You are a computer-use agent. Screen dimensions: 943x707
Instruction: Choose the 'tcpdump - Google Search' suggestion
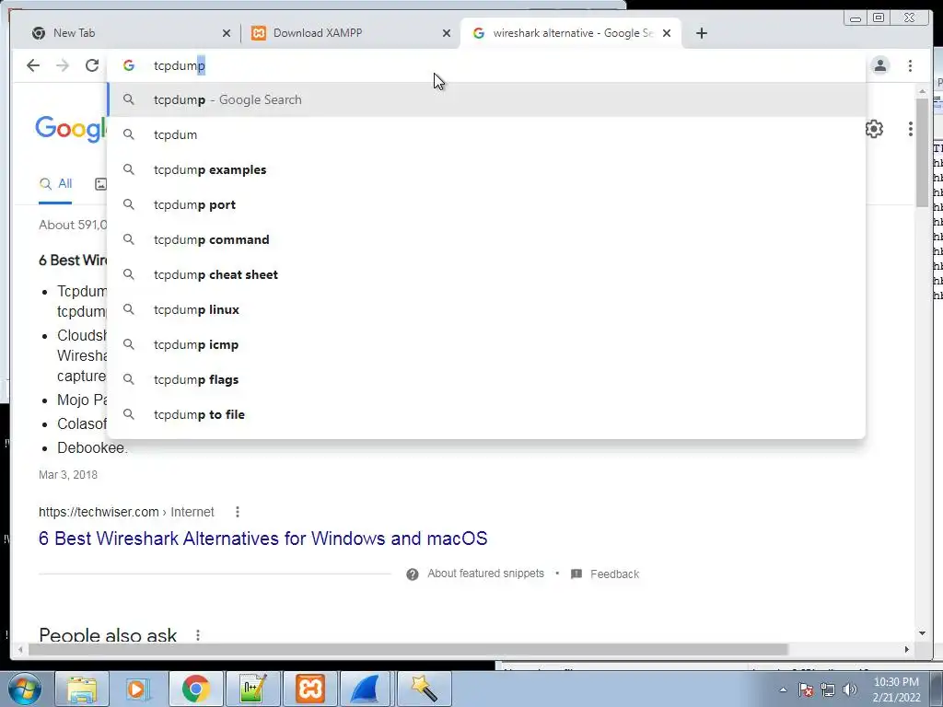[487, 99]
